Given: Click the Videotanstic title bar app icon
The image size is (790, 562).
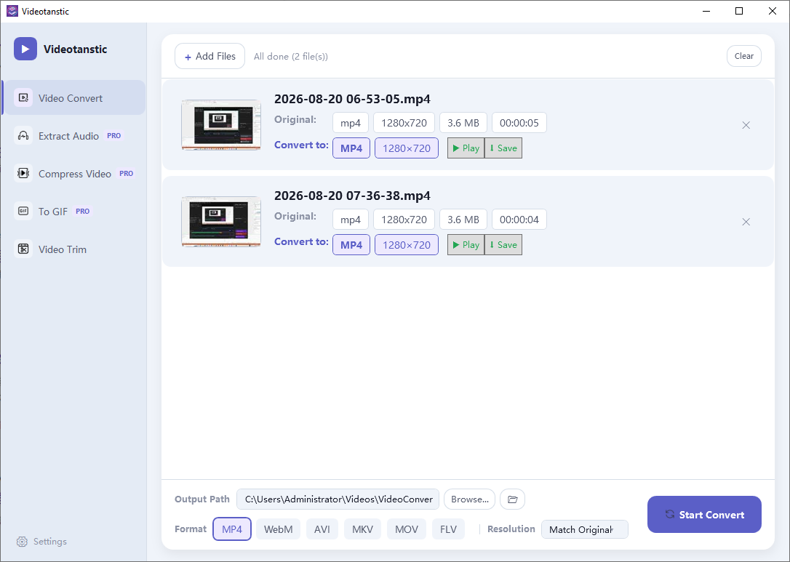Looking at the screenshot, I should tap(12, 11).
